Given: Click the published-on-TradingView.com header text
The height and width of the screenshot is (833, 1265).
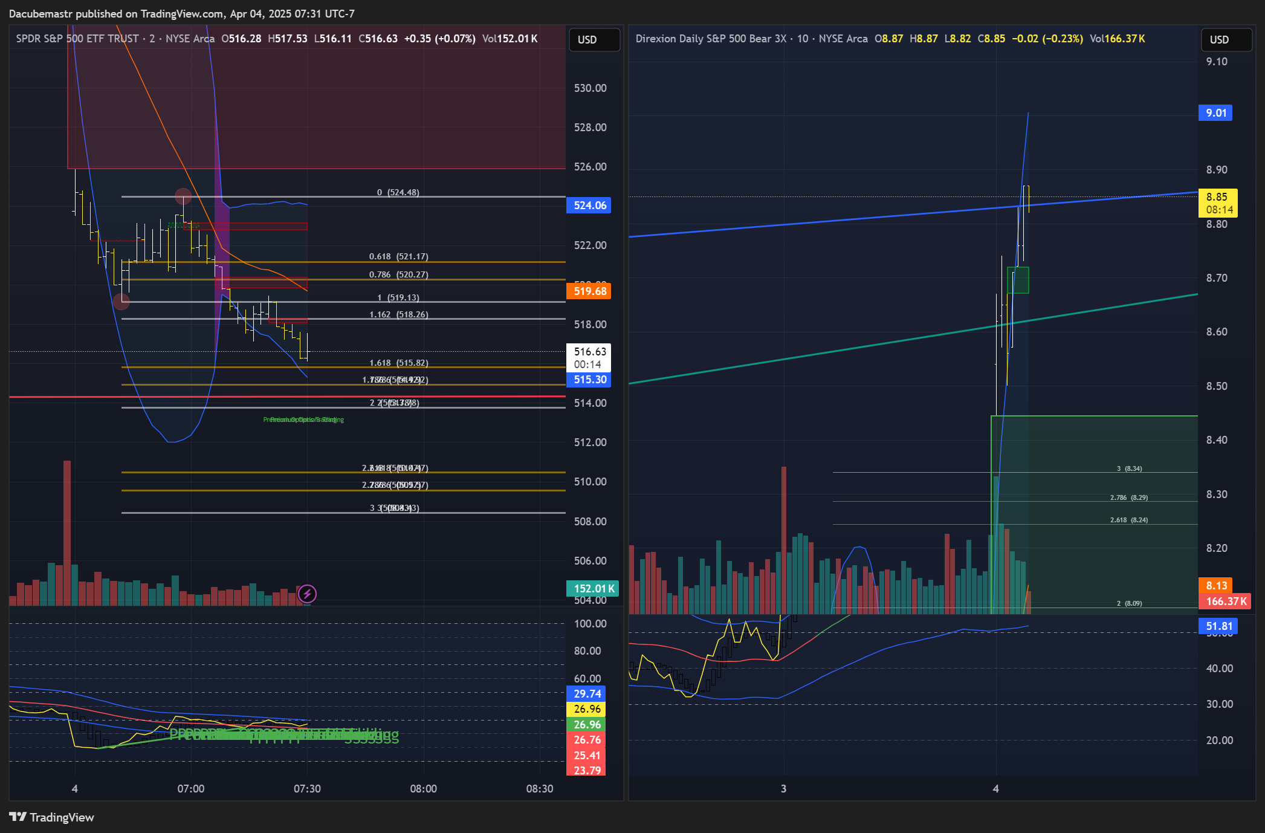Looking at the screenshot, I should click(182, 13).
